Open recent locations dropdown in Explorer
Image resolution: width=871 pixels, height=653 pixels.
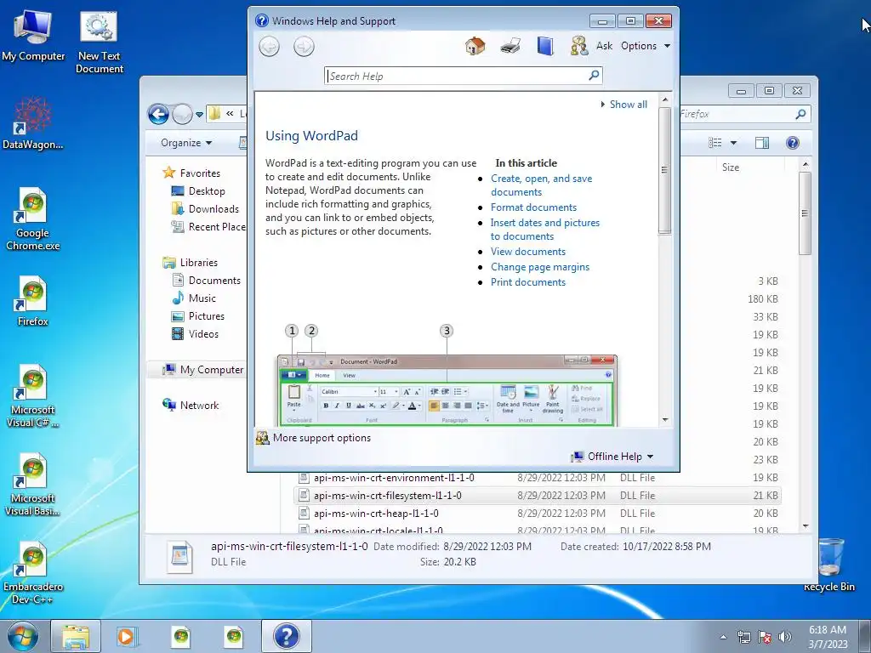point(199,115)
